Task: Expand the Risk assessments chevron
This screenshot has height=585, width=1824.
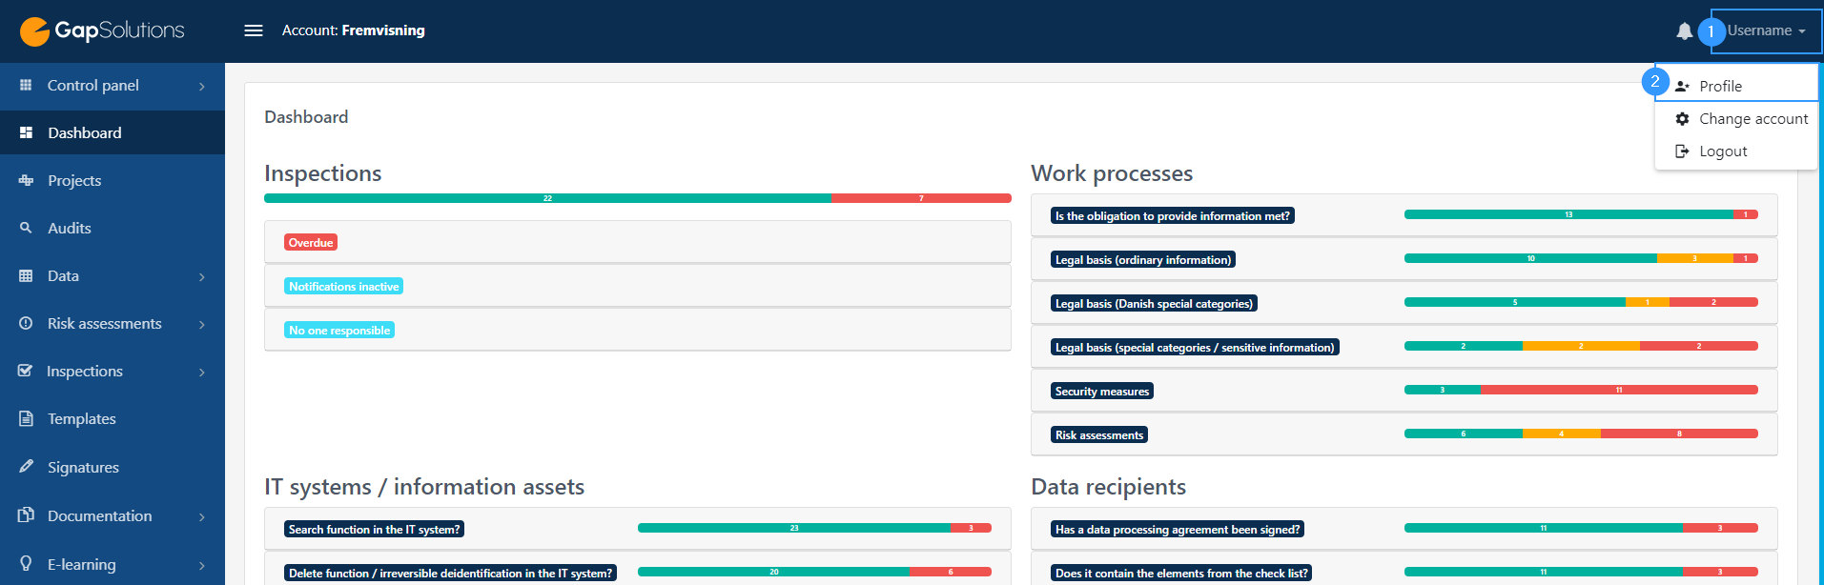Action: tap(202, 325)
